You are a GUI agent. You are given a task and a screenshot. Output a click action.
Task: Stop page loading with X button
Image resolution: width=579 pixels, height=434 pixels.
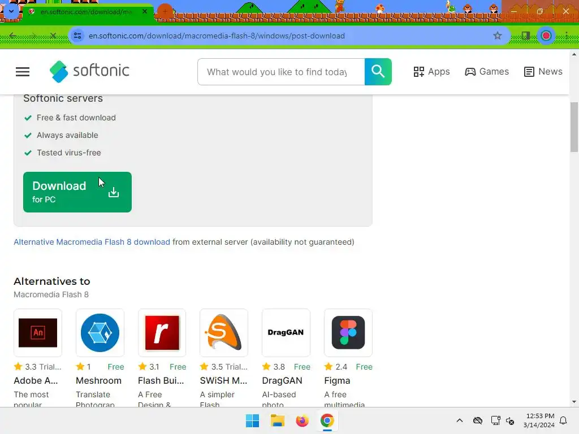coord(53,36)
